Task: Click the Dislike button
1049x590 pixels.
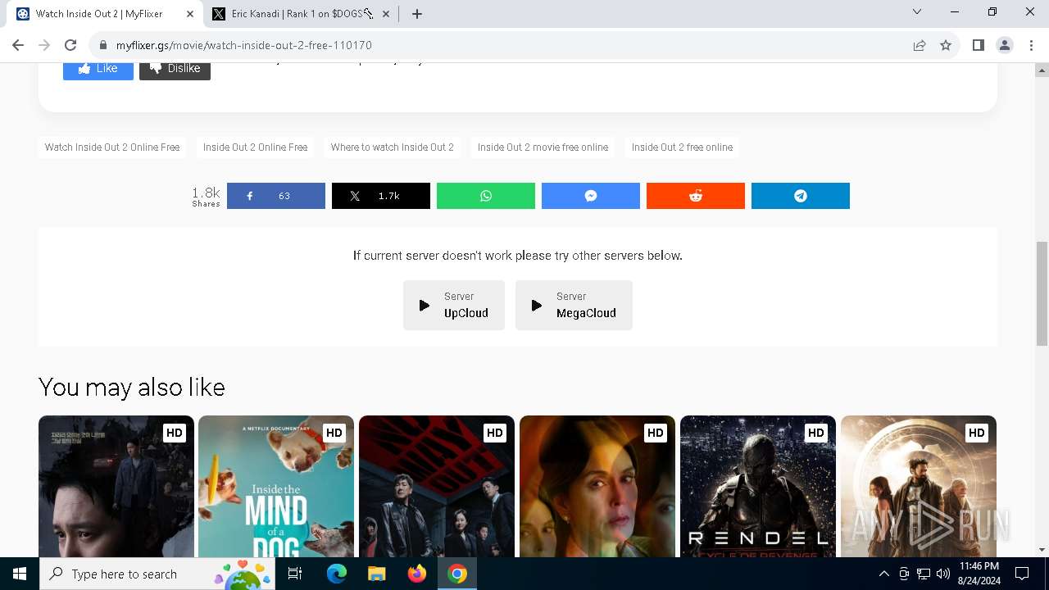Action: pos(175,70)
